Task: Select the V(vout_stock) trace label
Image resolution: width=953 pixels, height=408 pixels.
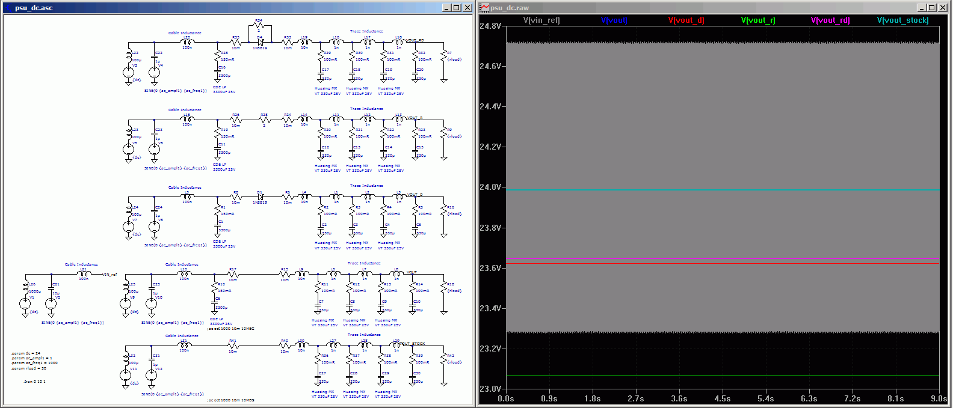Action: coord(902,20)
